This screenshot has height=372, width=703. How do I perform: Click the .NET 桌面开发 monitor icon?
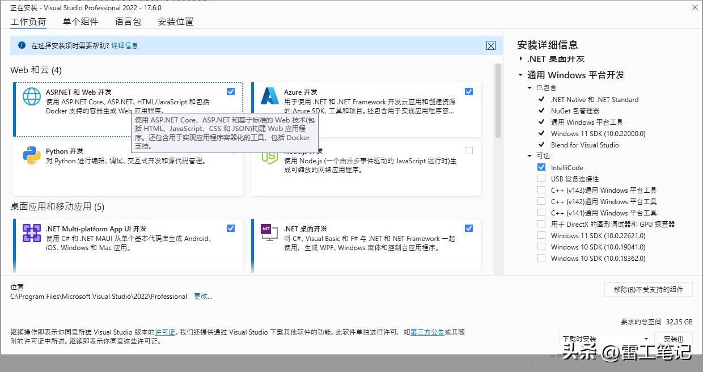tap(269, 232)
